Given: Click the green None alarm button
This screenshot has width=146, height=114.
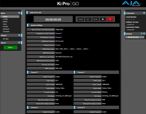Looking at the screenshot, I should (x=11, y=47).
